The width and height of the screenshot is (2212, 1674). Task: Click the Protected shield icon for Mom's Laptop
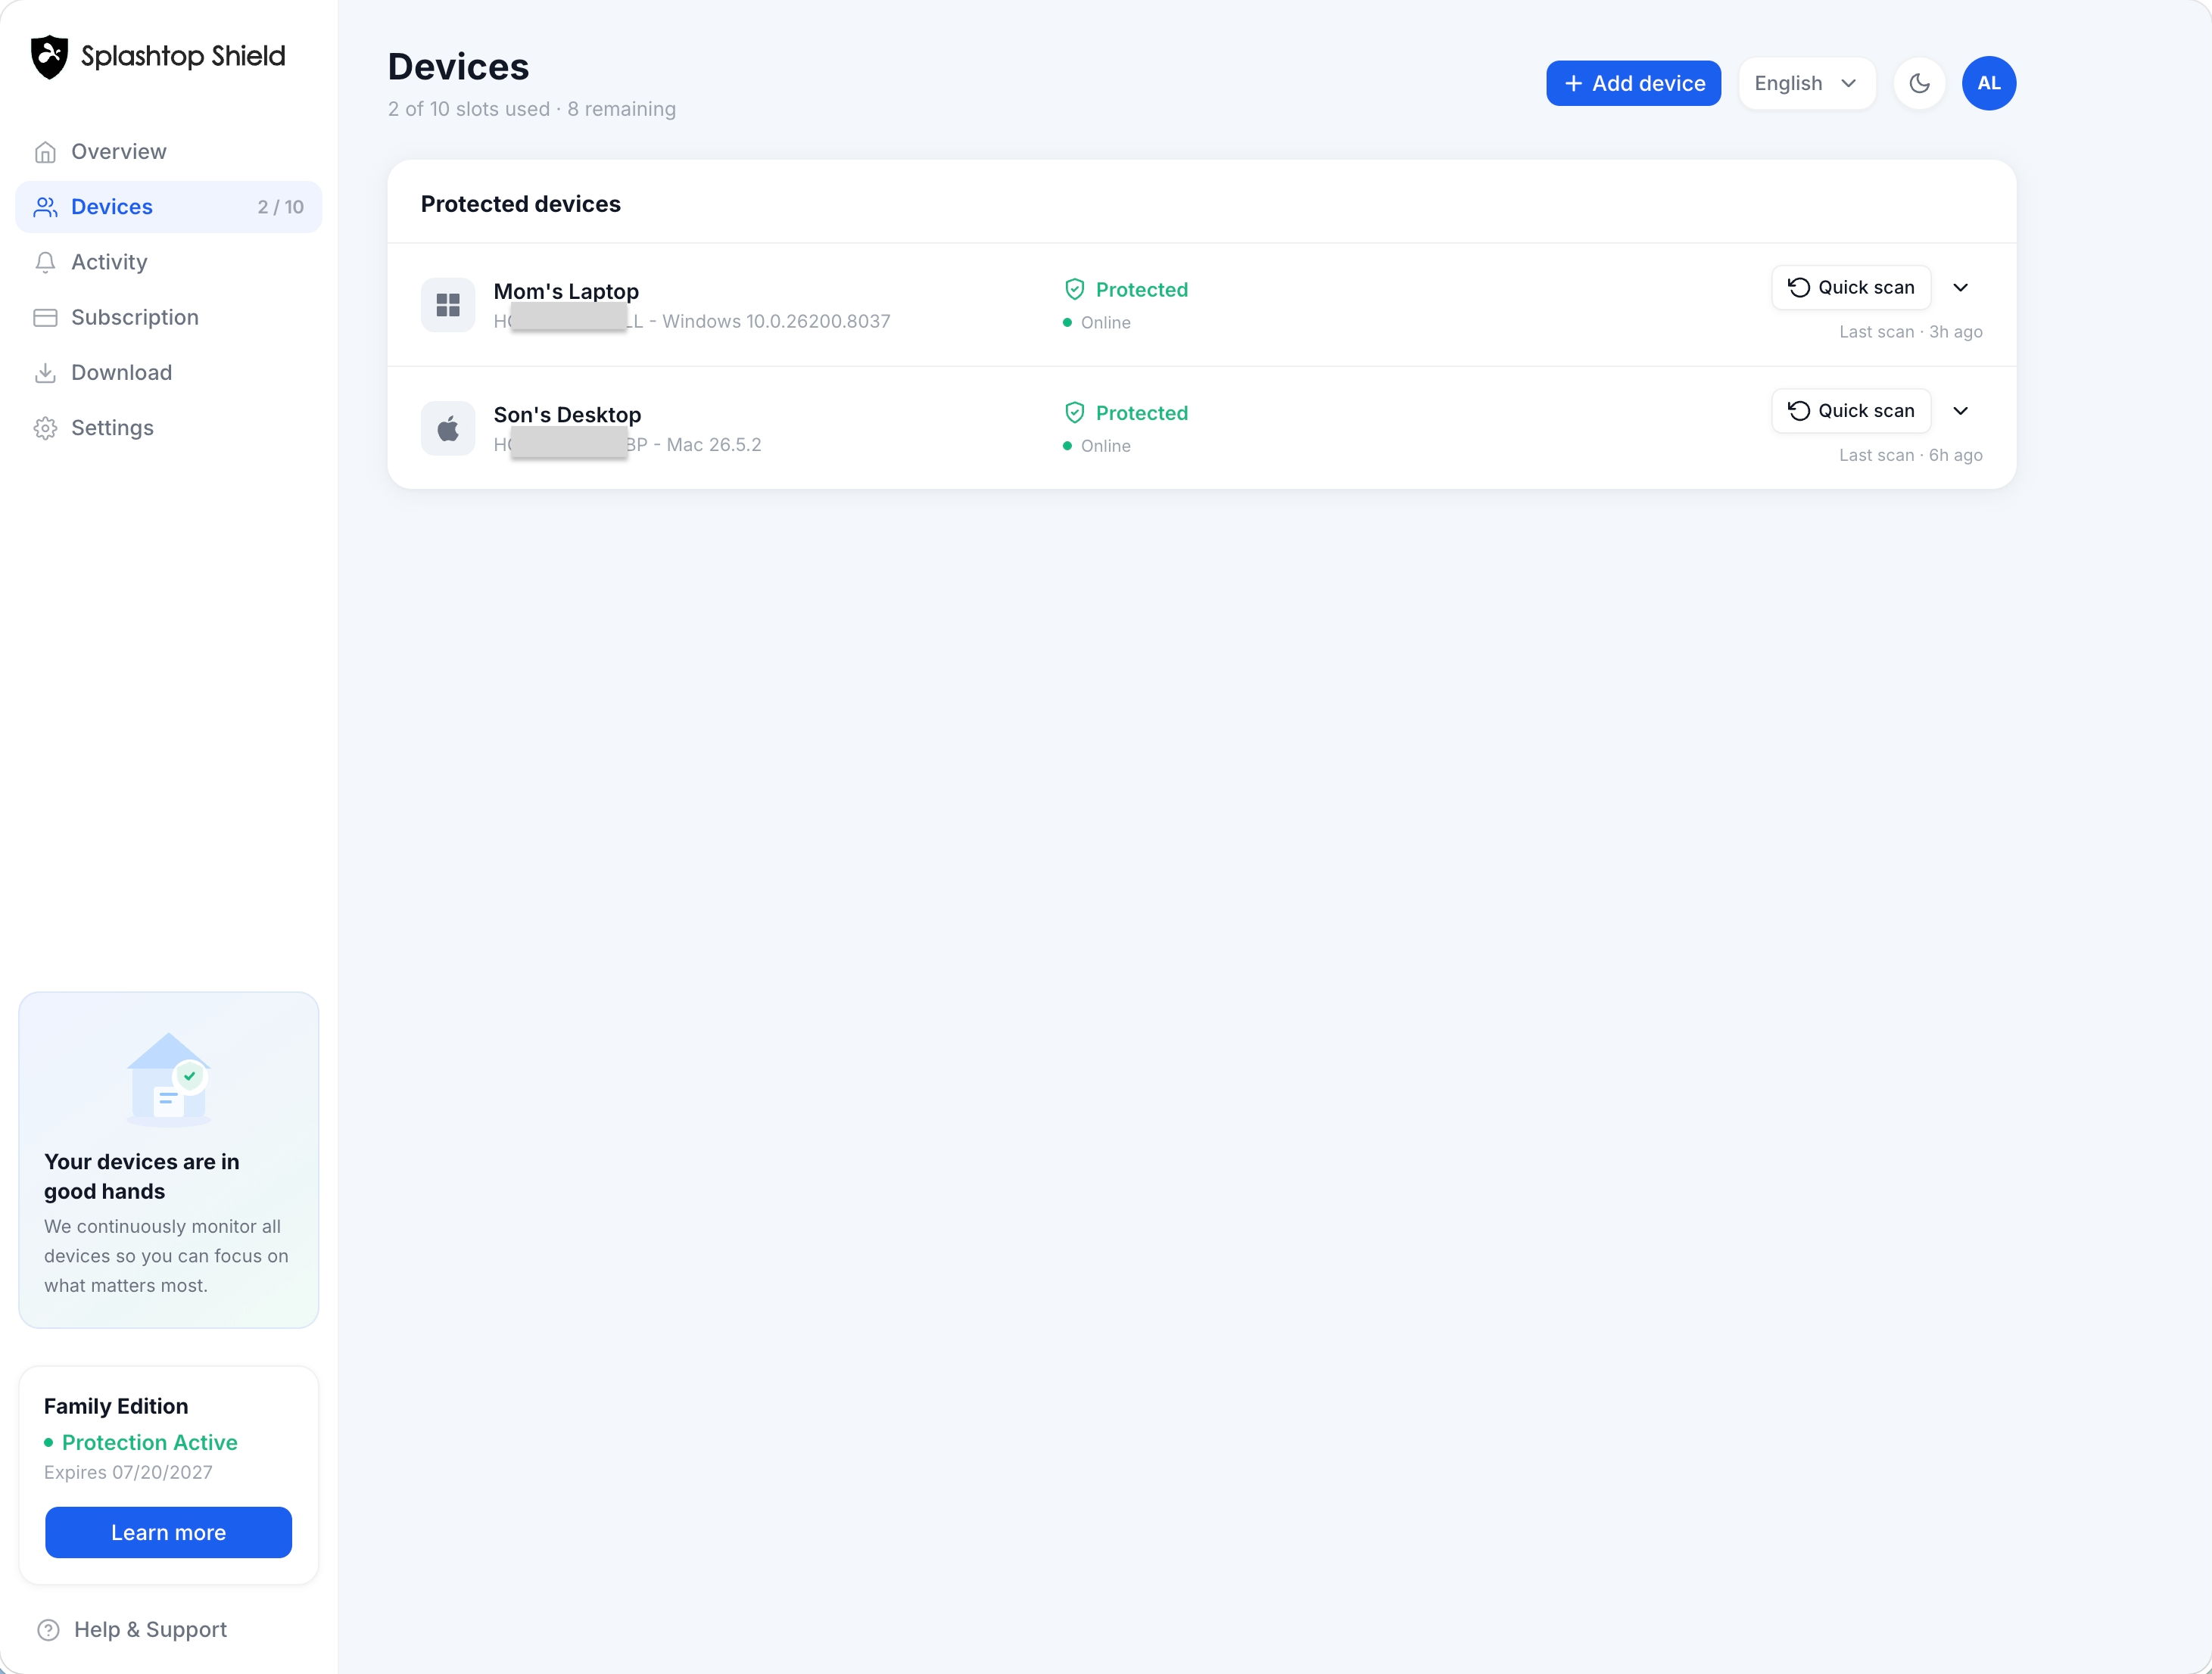[1075, 290]
